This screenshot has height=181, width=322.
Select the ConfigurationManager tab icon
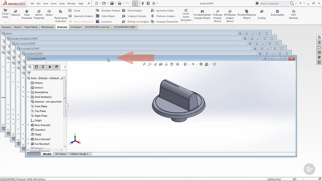(x=43, y=67)
